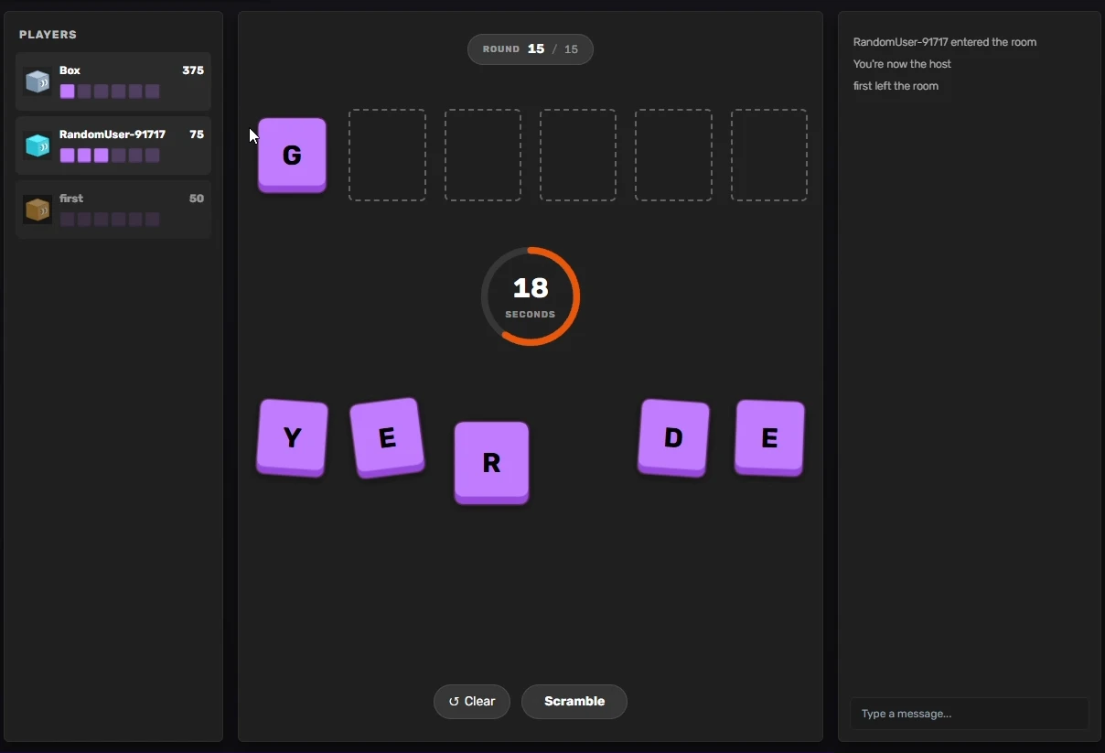Select the R letter tile
This screenshot has width=1105, height=753.
pyautogui.click(x=491, y=462)
